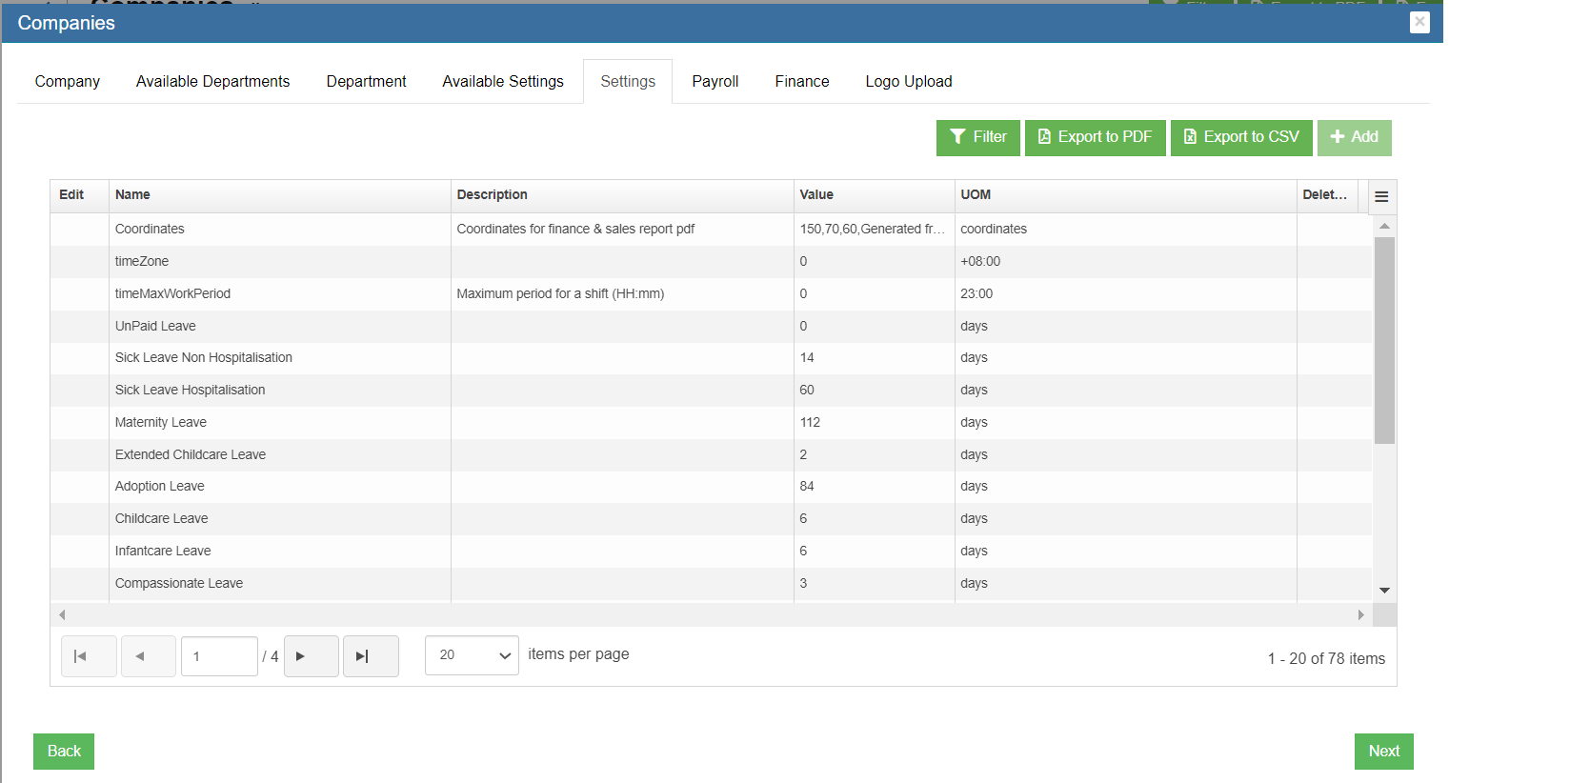1570x783 pixels.
Task: Click the page number input field
Action: point(219,656)
